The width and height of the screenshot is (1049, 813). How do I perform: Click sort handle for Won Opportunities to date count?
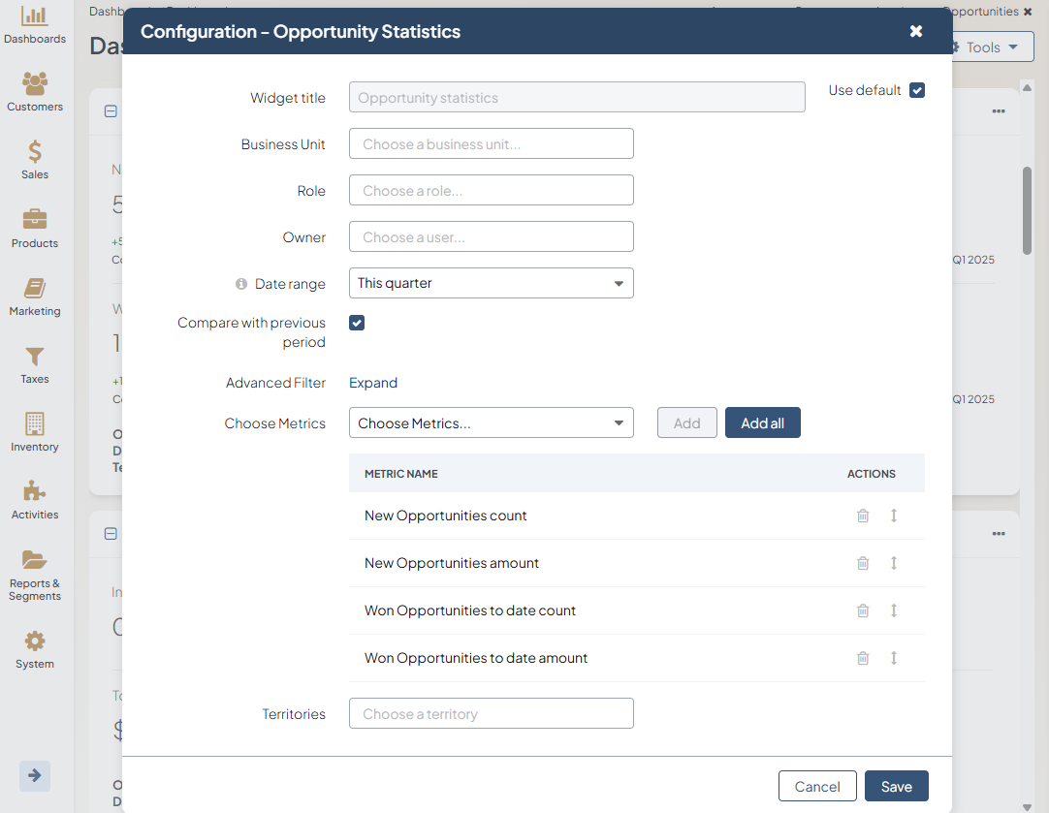[x=894, y=610]
